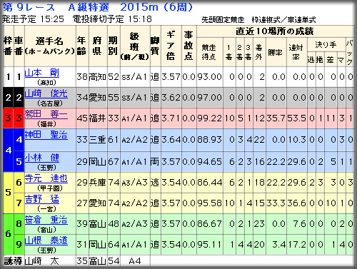Click rider link 吉野 猛
The height and width of the screenshot is (269, 357).
tap(42, 199)
